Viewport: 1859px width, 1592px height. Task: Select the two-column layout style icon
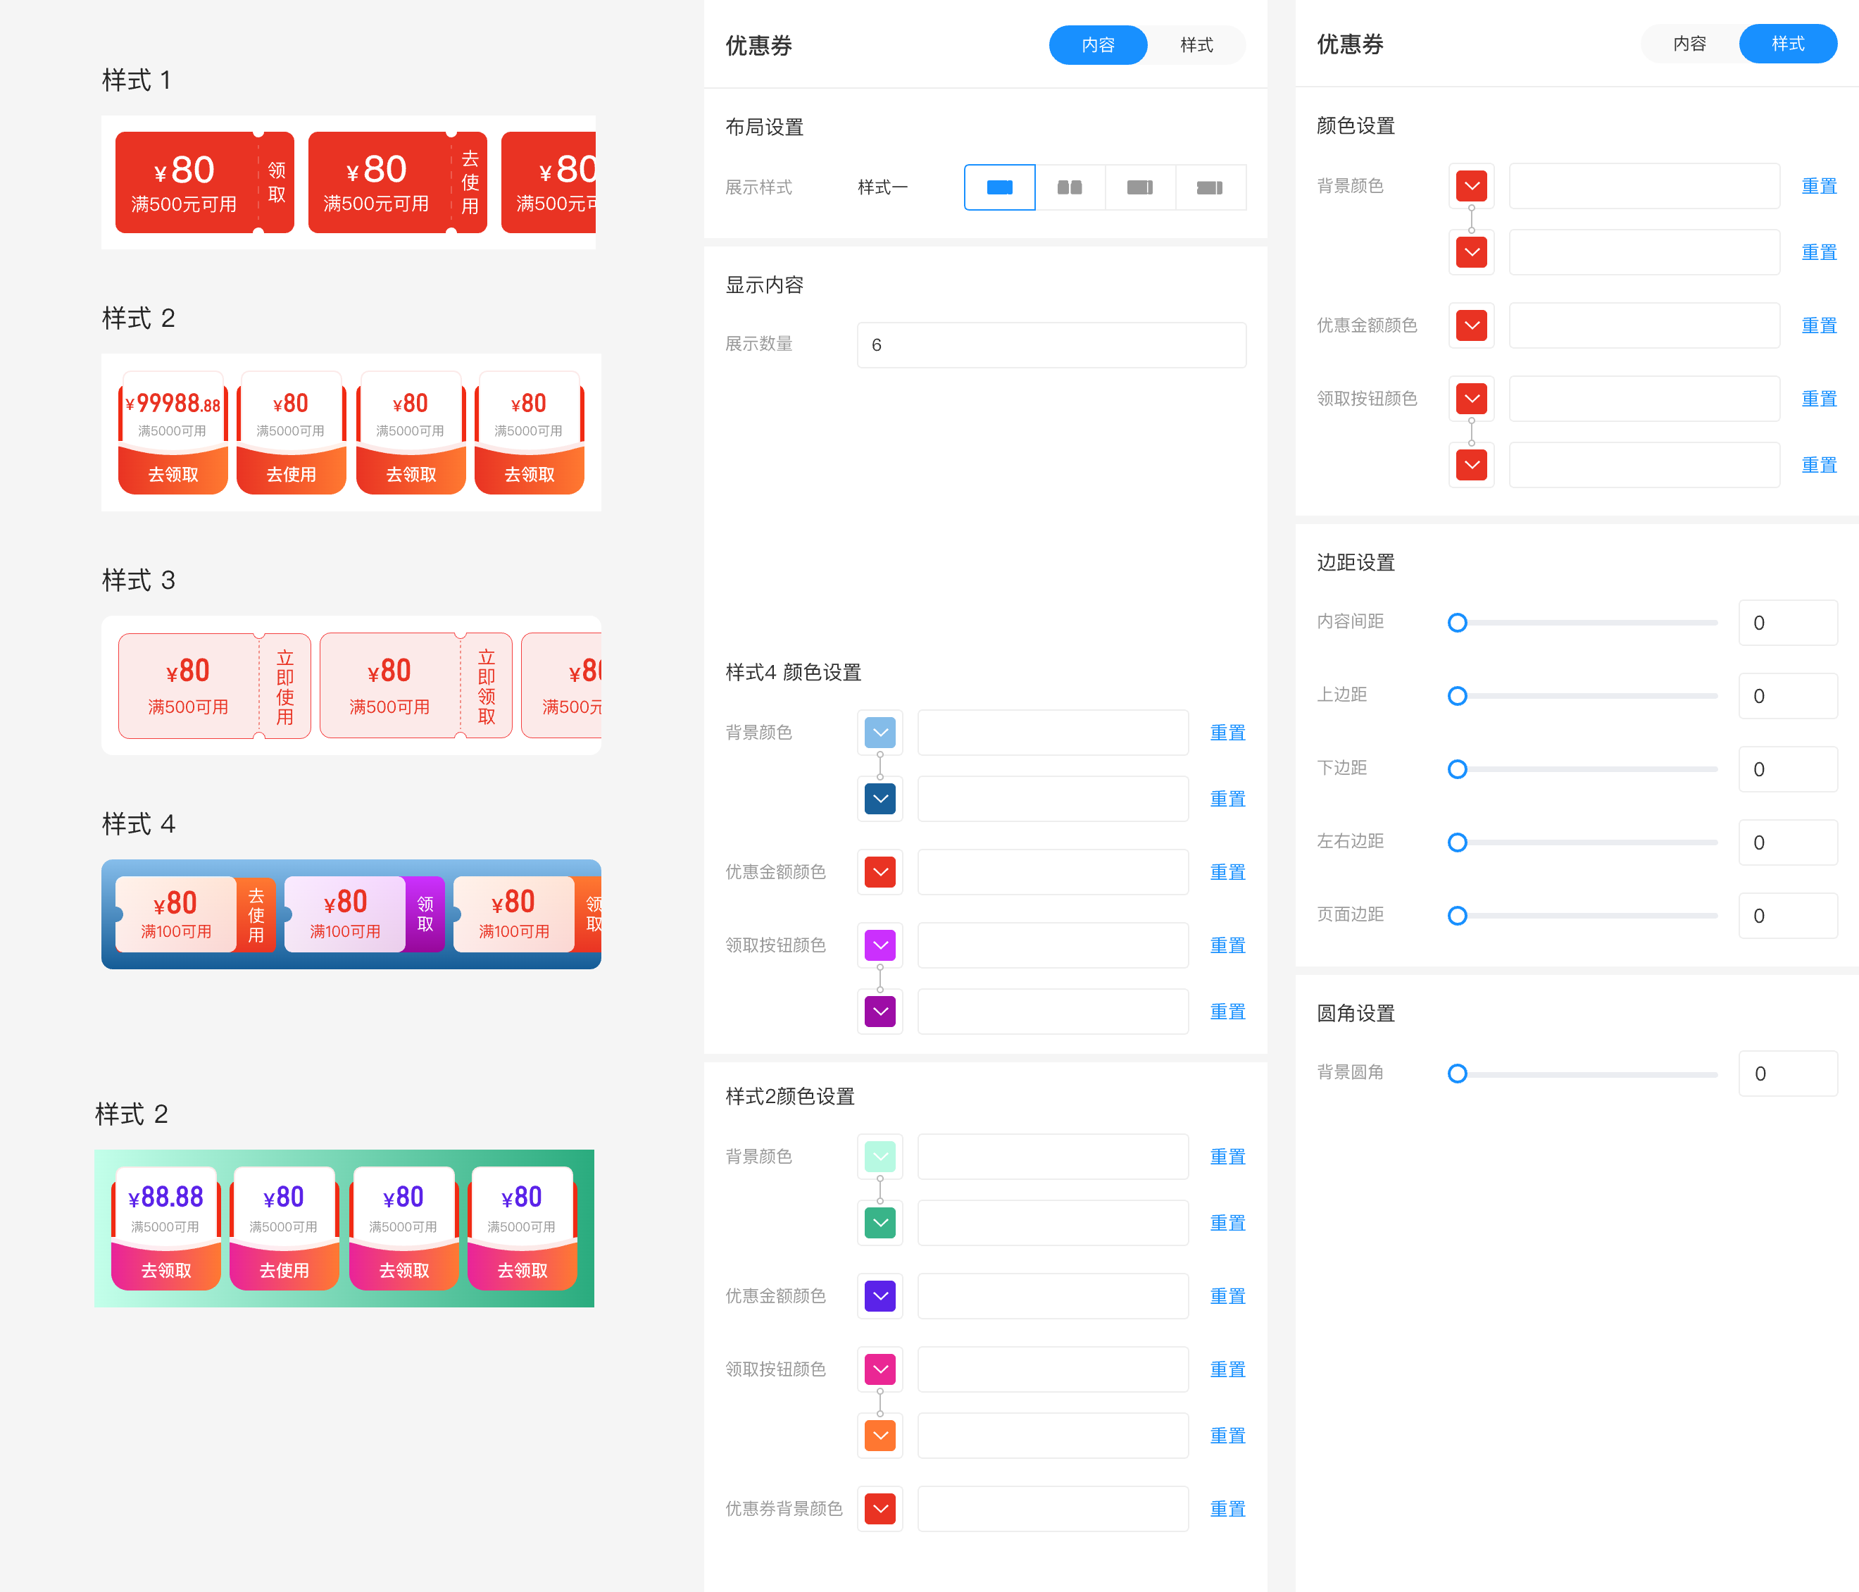click(x=1070, y=187)
